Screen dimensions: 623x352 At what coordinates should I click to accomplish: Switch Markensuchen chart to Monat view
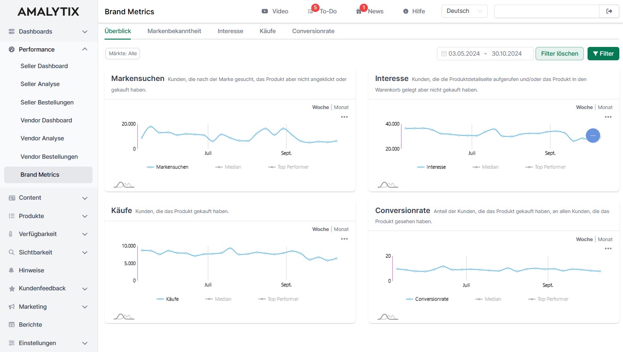click(341, 107)
